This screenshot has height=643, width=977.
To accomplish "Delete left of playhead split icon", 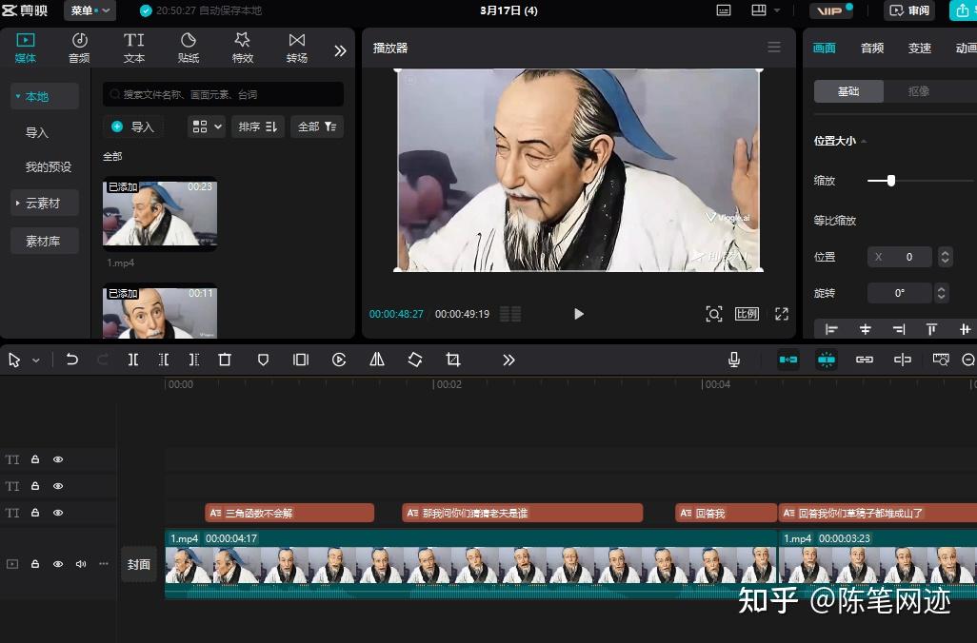I will tap(163, 360).
